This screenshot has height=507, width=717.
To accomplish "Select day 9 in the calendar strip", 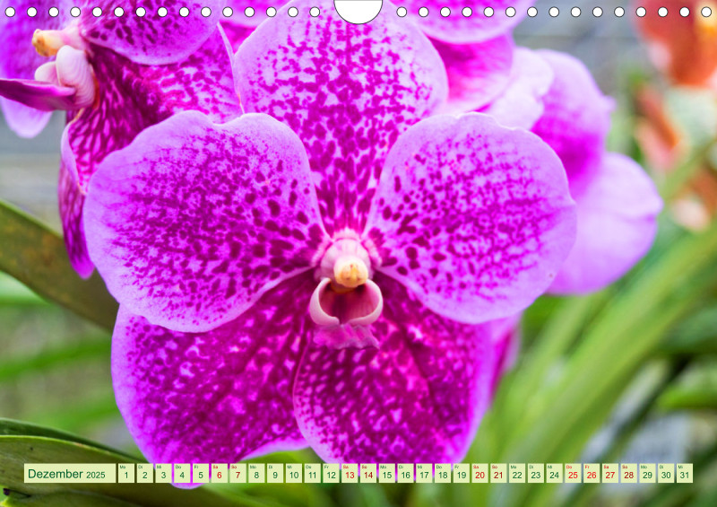I will click(x=275, y=473).
